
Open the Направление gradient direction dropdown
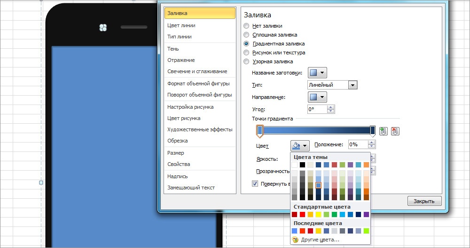pos(317,97)
